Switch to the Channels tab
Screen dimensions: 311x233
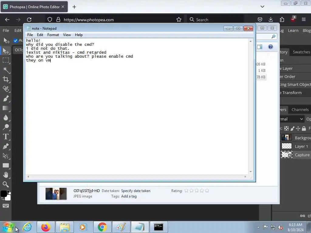click(300, 110)
